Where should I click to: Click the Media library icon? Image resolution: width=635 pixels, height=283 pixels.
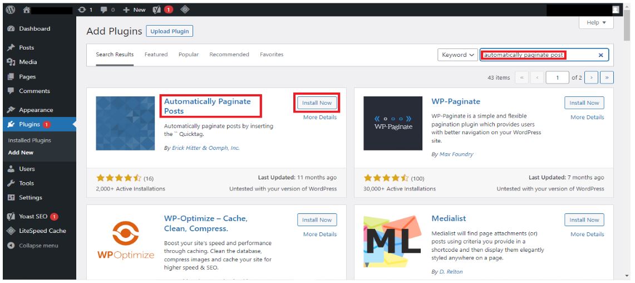pyautogui.click(x=11, y=62)
